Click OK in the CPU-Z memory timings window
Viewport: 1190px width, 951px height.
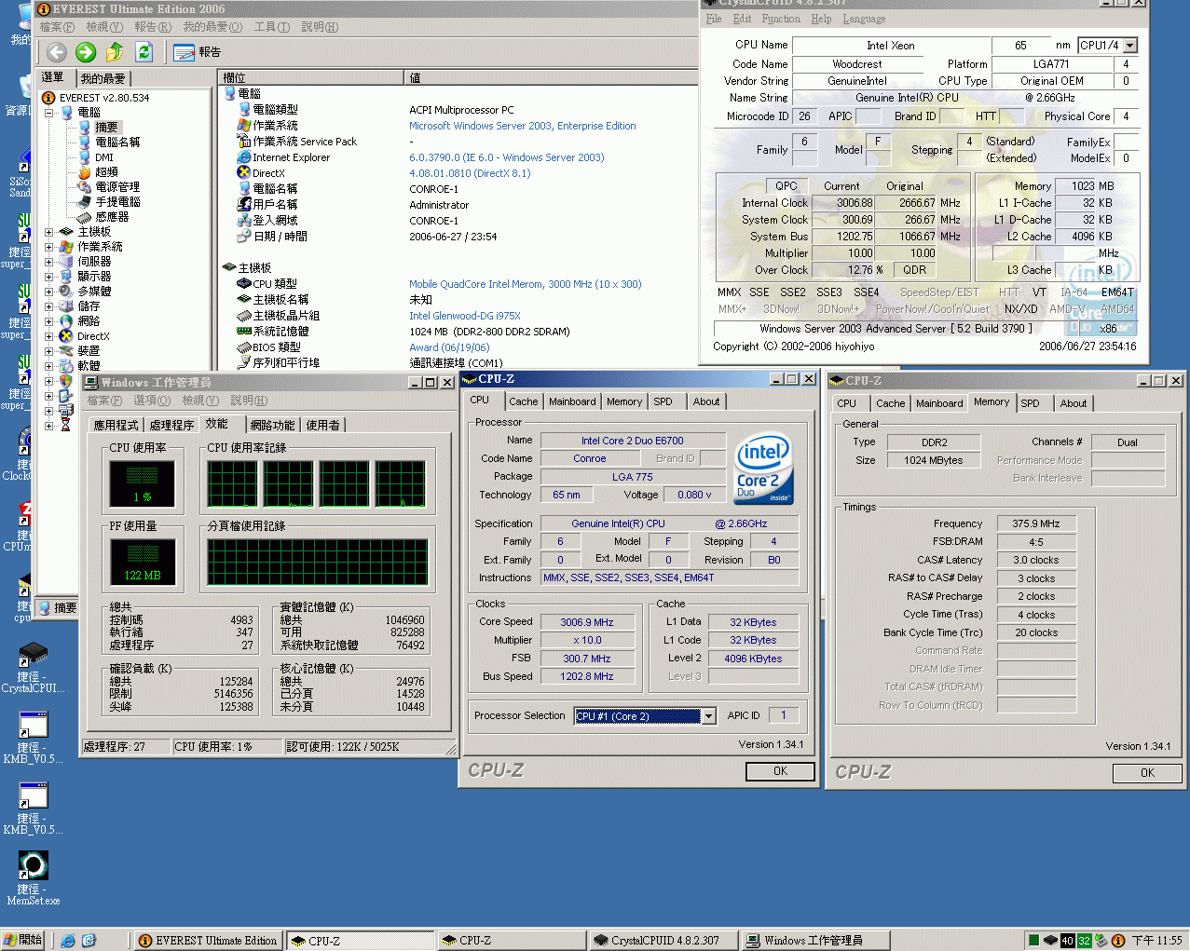click(1148, 773)
